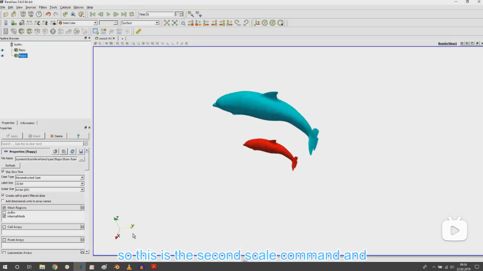Click the properties help question mark button
The width and height of the screenshot is (483, 271).
(x=78, y=136)
